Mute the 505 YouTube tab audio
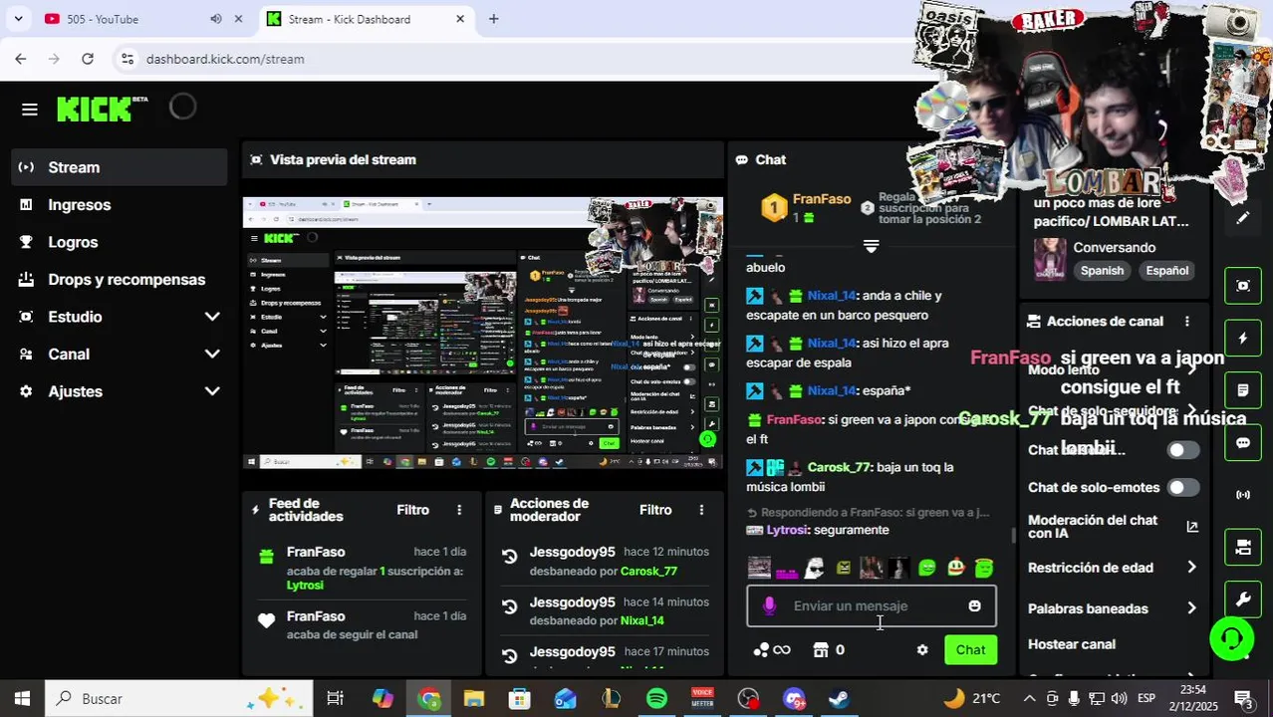Image resolution: width=1273 pixels, height=717 pixels. pos(216,19)
